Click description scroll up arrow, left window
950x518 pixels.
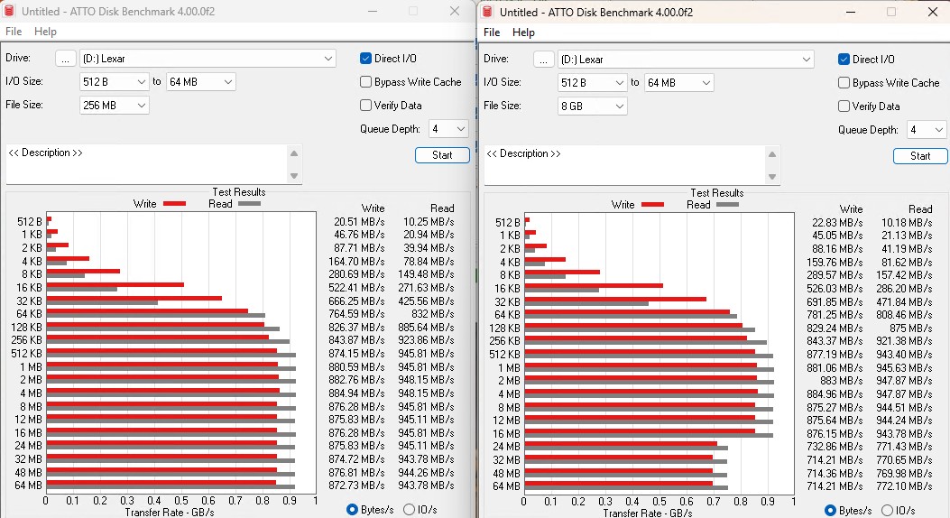click(x=294, y=153)
